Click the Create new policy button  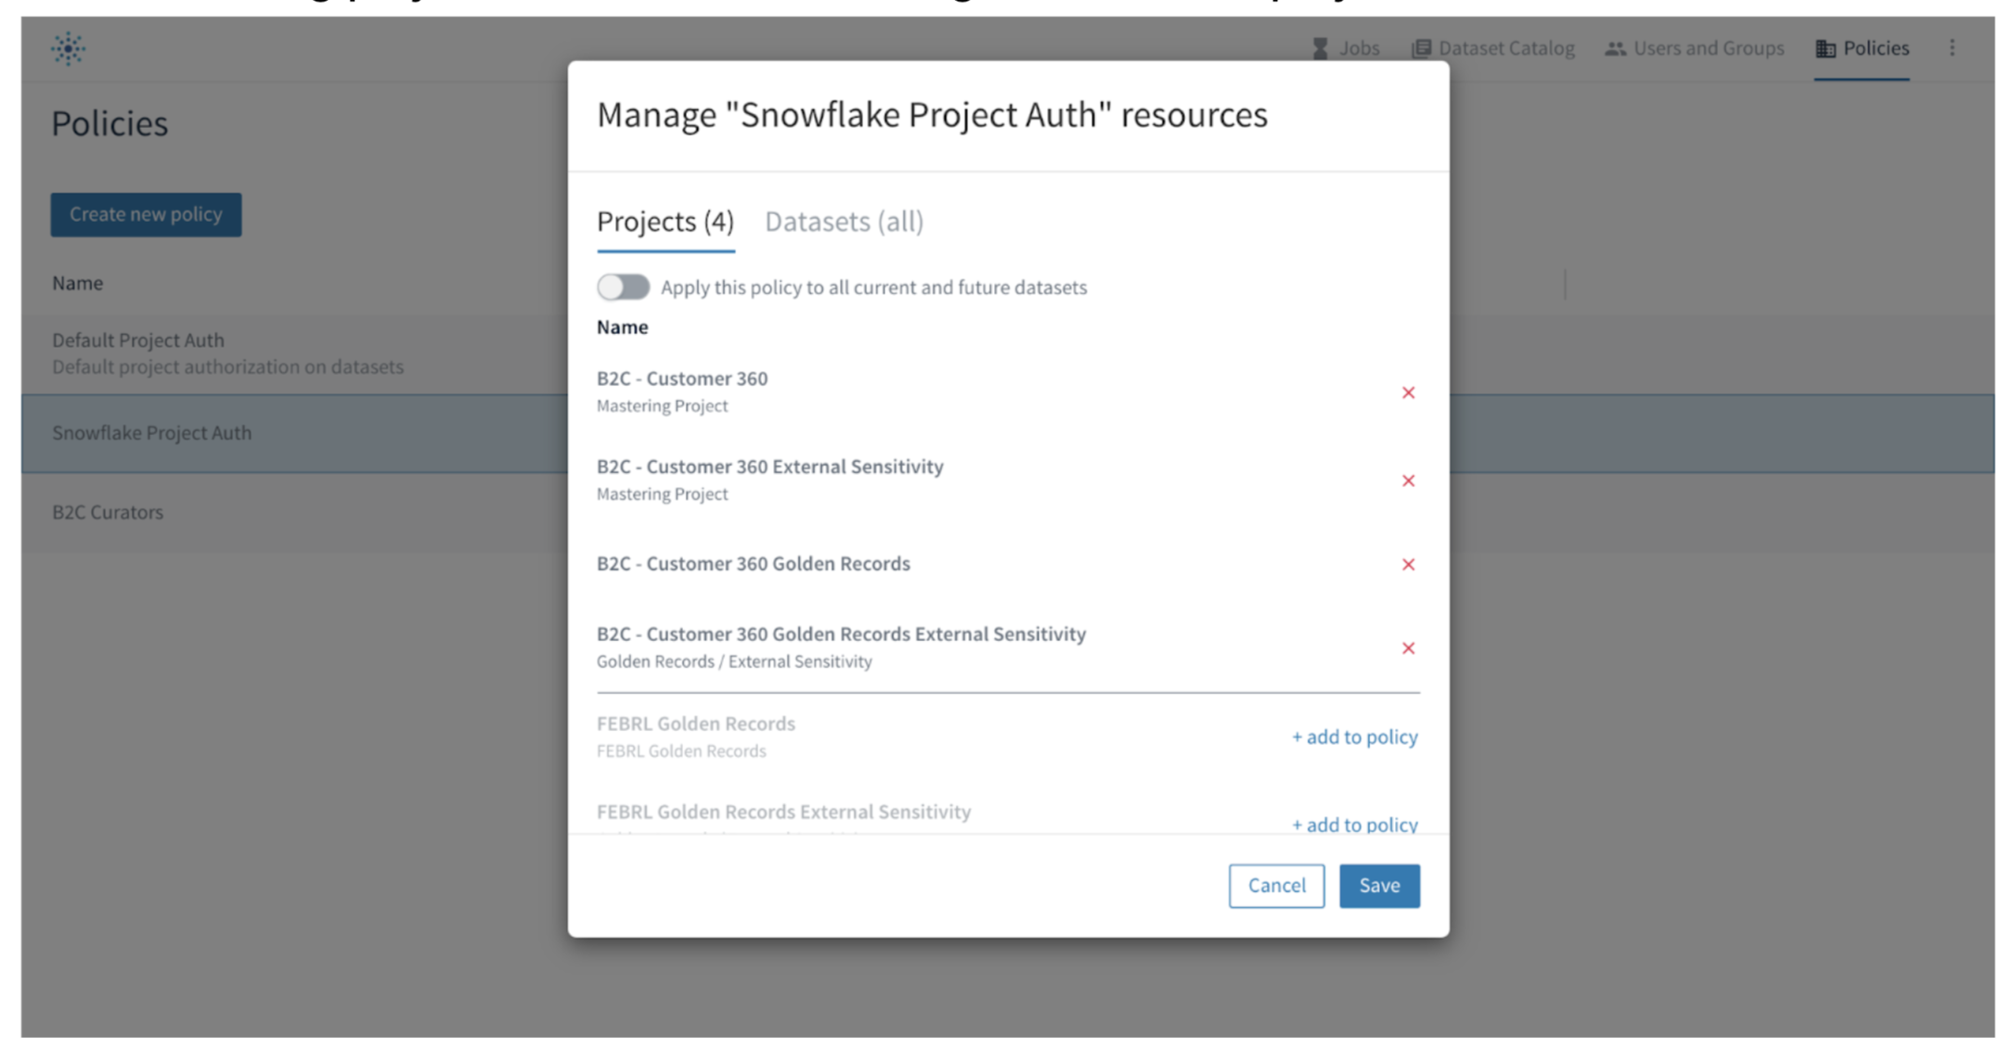[x=146, y=214]
